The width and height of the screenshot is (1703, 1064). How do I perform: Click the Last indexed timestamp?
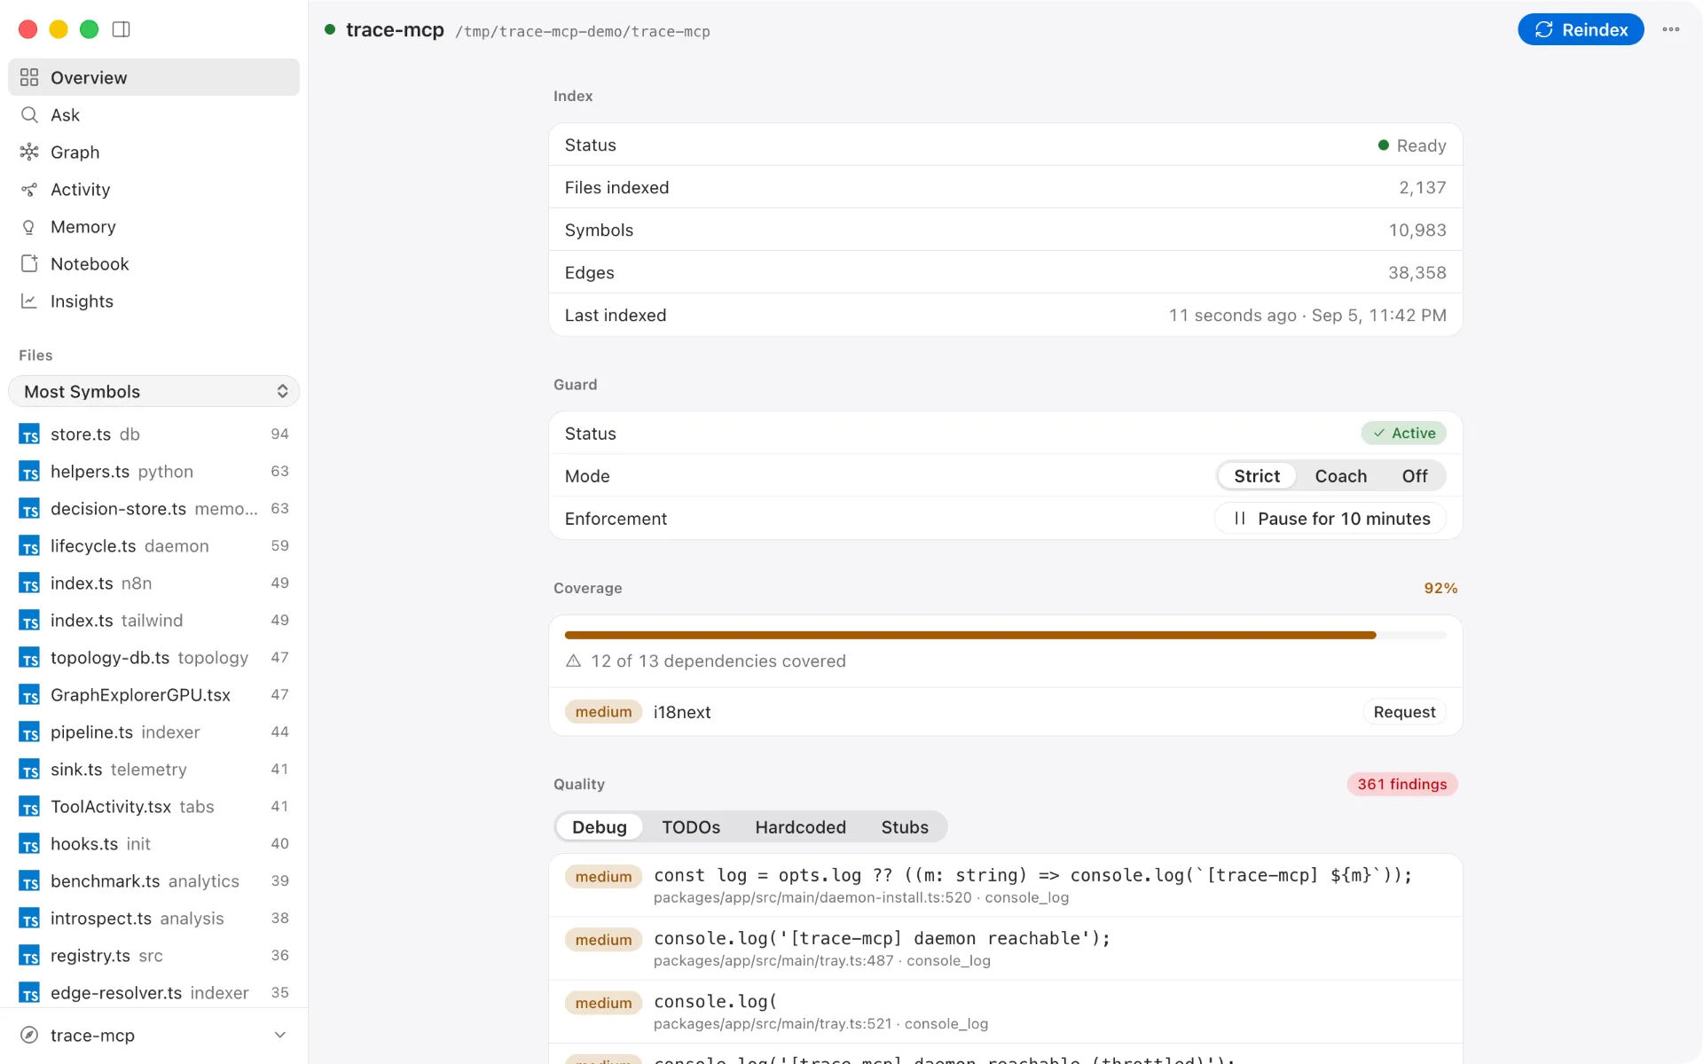pyautogui.click(x=1307, y=315)
